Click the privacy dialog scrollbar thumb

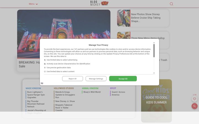(154, 50)
